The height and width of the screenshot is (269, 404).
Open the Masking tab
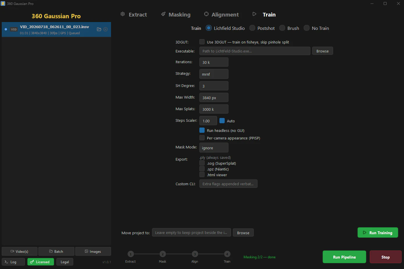(176, 14)
